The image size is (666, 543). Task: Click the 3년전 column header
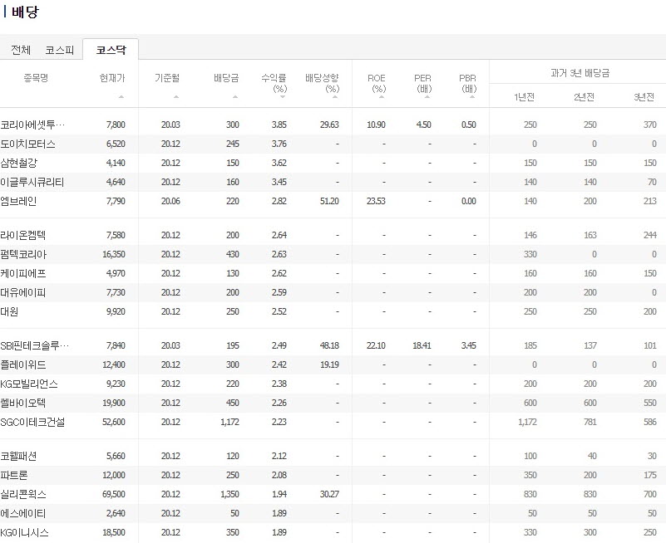[644, 97]
